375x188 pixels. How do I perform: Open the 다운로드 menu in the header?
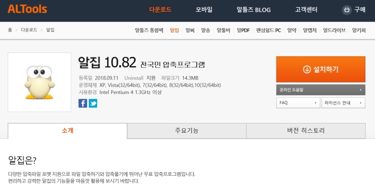pyautogui.click(x=160, y=10)
